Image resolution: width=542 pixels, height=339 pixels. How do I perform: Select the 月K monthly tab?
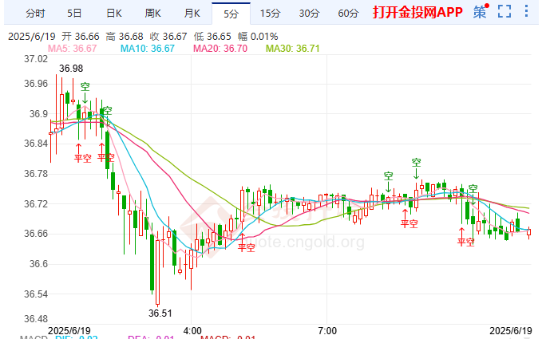[x=192, y=14]
